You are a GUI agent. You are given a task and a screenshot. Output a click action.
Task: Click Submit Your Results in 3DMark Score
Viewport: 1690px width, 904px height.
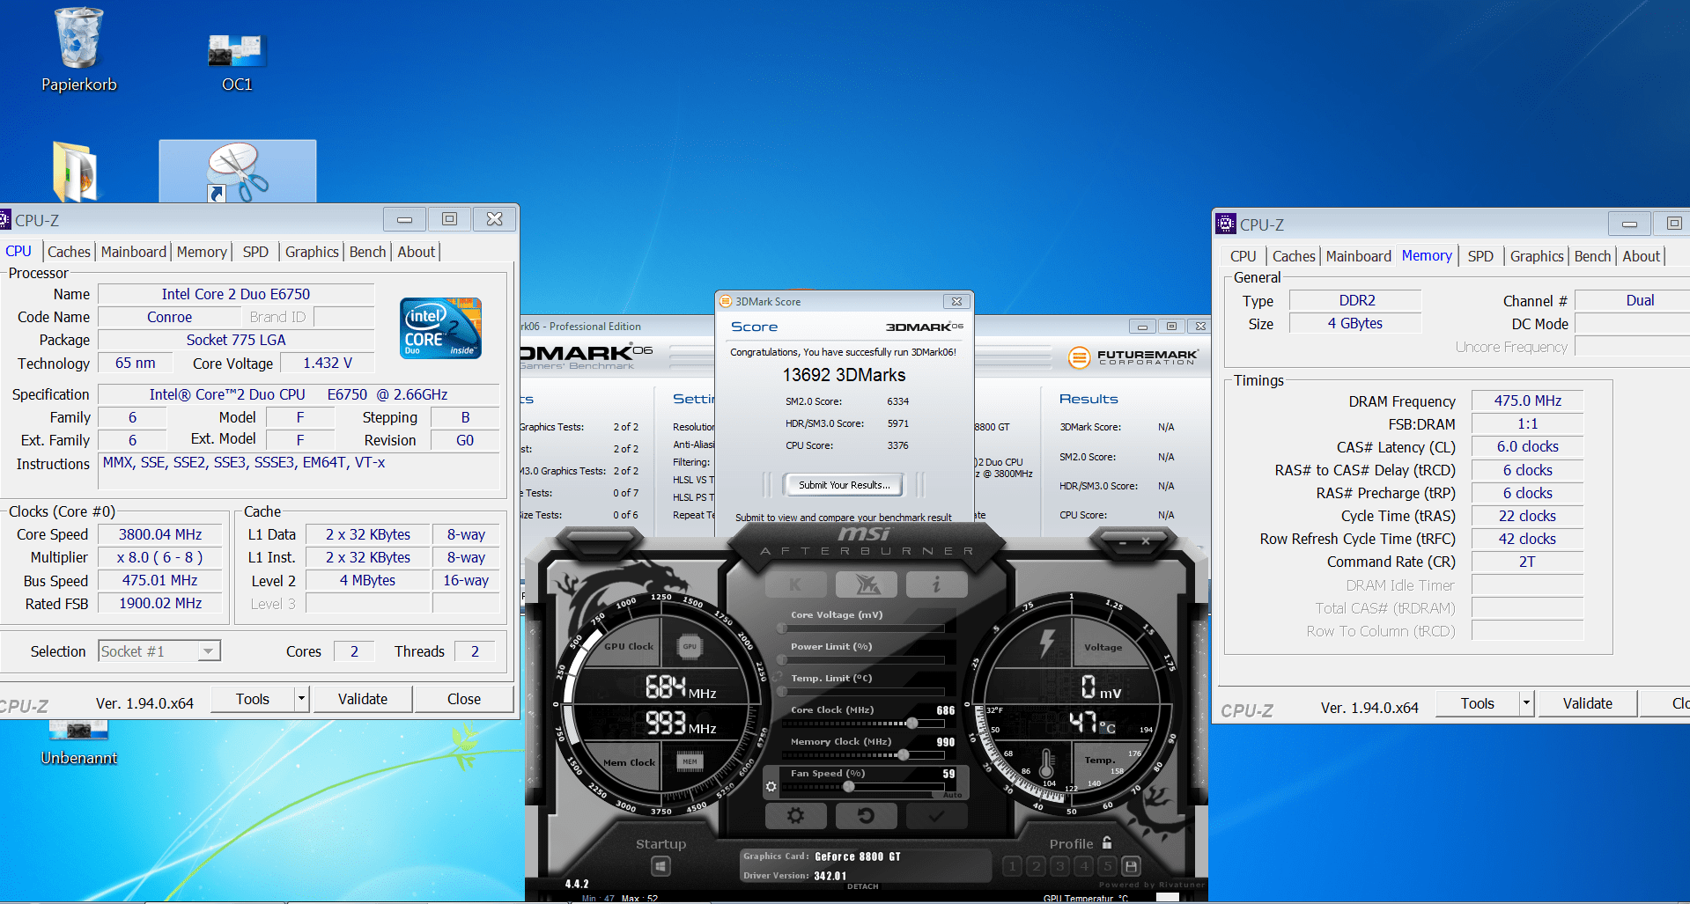[x=844, y=485]
